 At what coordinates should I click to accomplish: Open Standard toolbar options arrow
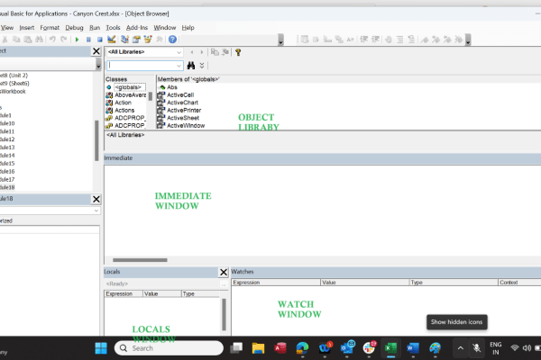point(280,40)
